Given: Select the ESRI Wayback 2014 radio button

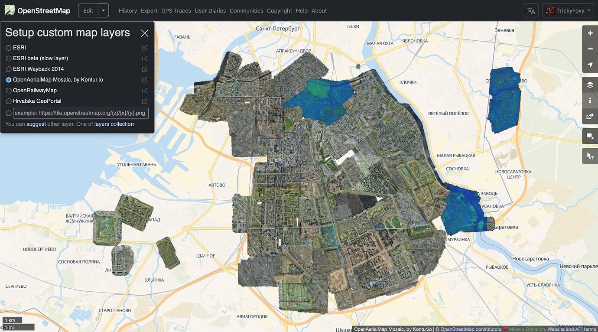Looking at the screenshot, I should pyautogui.click(x=9, y=69).
